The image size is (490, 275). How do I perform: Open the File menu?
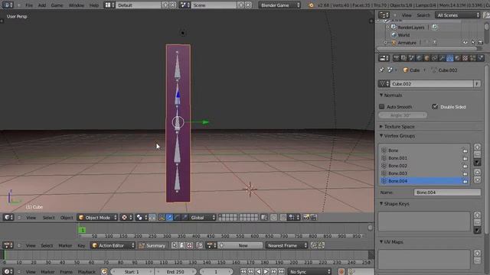pyautogui.click(x=29, y=5)
